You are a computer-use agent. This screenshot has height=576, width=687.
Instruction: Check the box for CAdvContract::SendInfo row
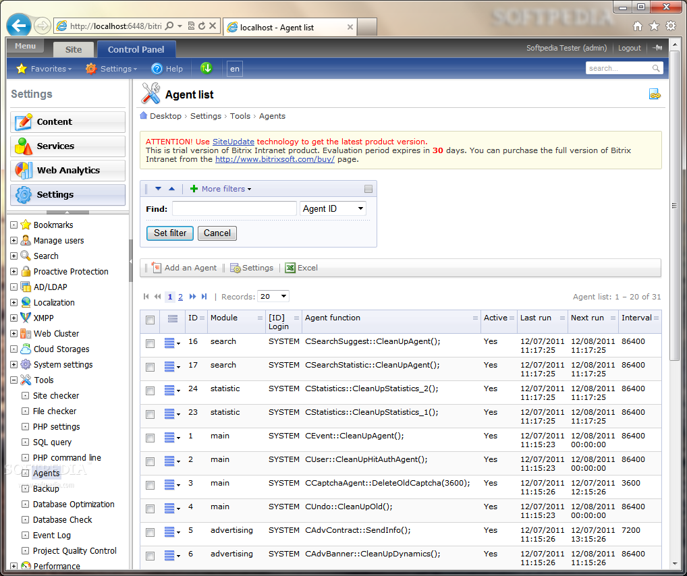click(150, 533)
